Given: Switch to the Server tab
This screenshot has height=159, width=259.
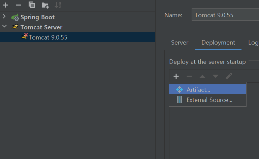Looking at the screenshot, I should [x=180, y=43].
